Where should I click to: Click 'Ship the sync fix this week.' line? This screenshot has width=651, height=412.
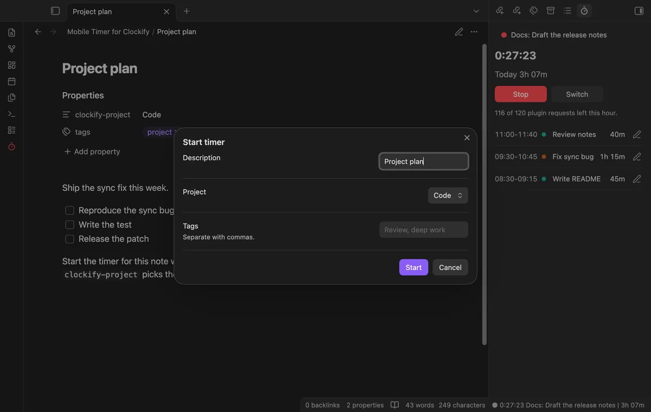pos(115,188)
